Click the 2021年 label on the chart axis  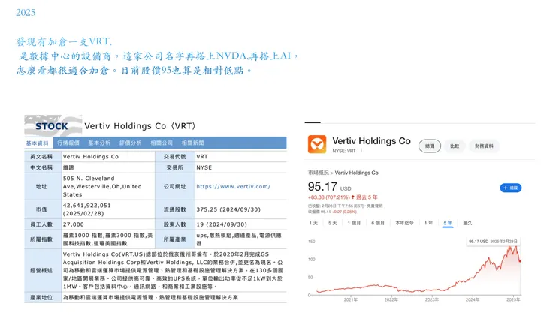[x=351, y=299]
